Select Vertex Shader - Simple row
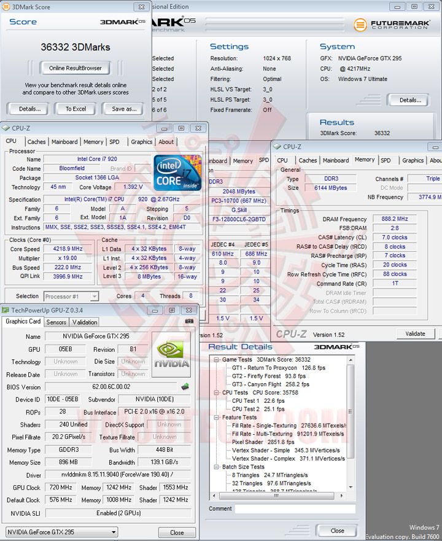This screenshot has width=442, height=541. click(x=285, y=450)
